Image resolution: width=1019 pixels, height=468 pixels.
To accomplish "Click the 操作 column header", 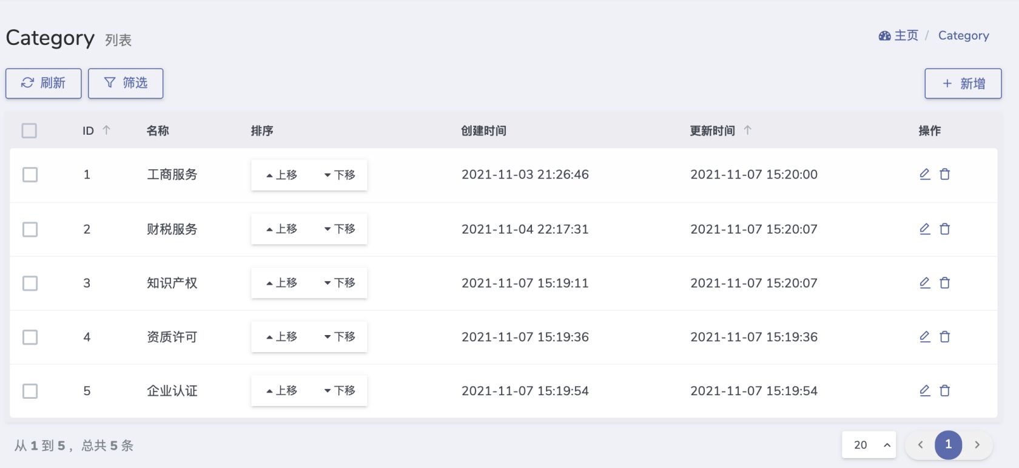I will [930, 131].
